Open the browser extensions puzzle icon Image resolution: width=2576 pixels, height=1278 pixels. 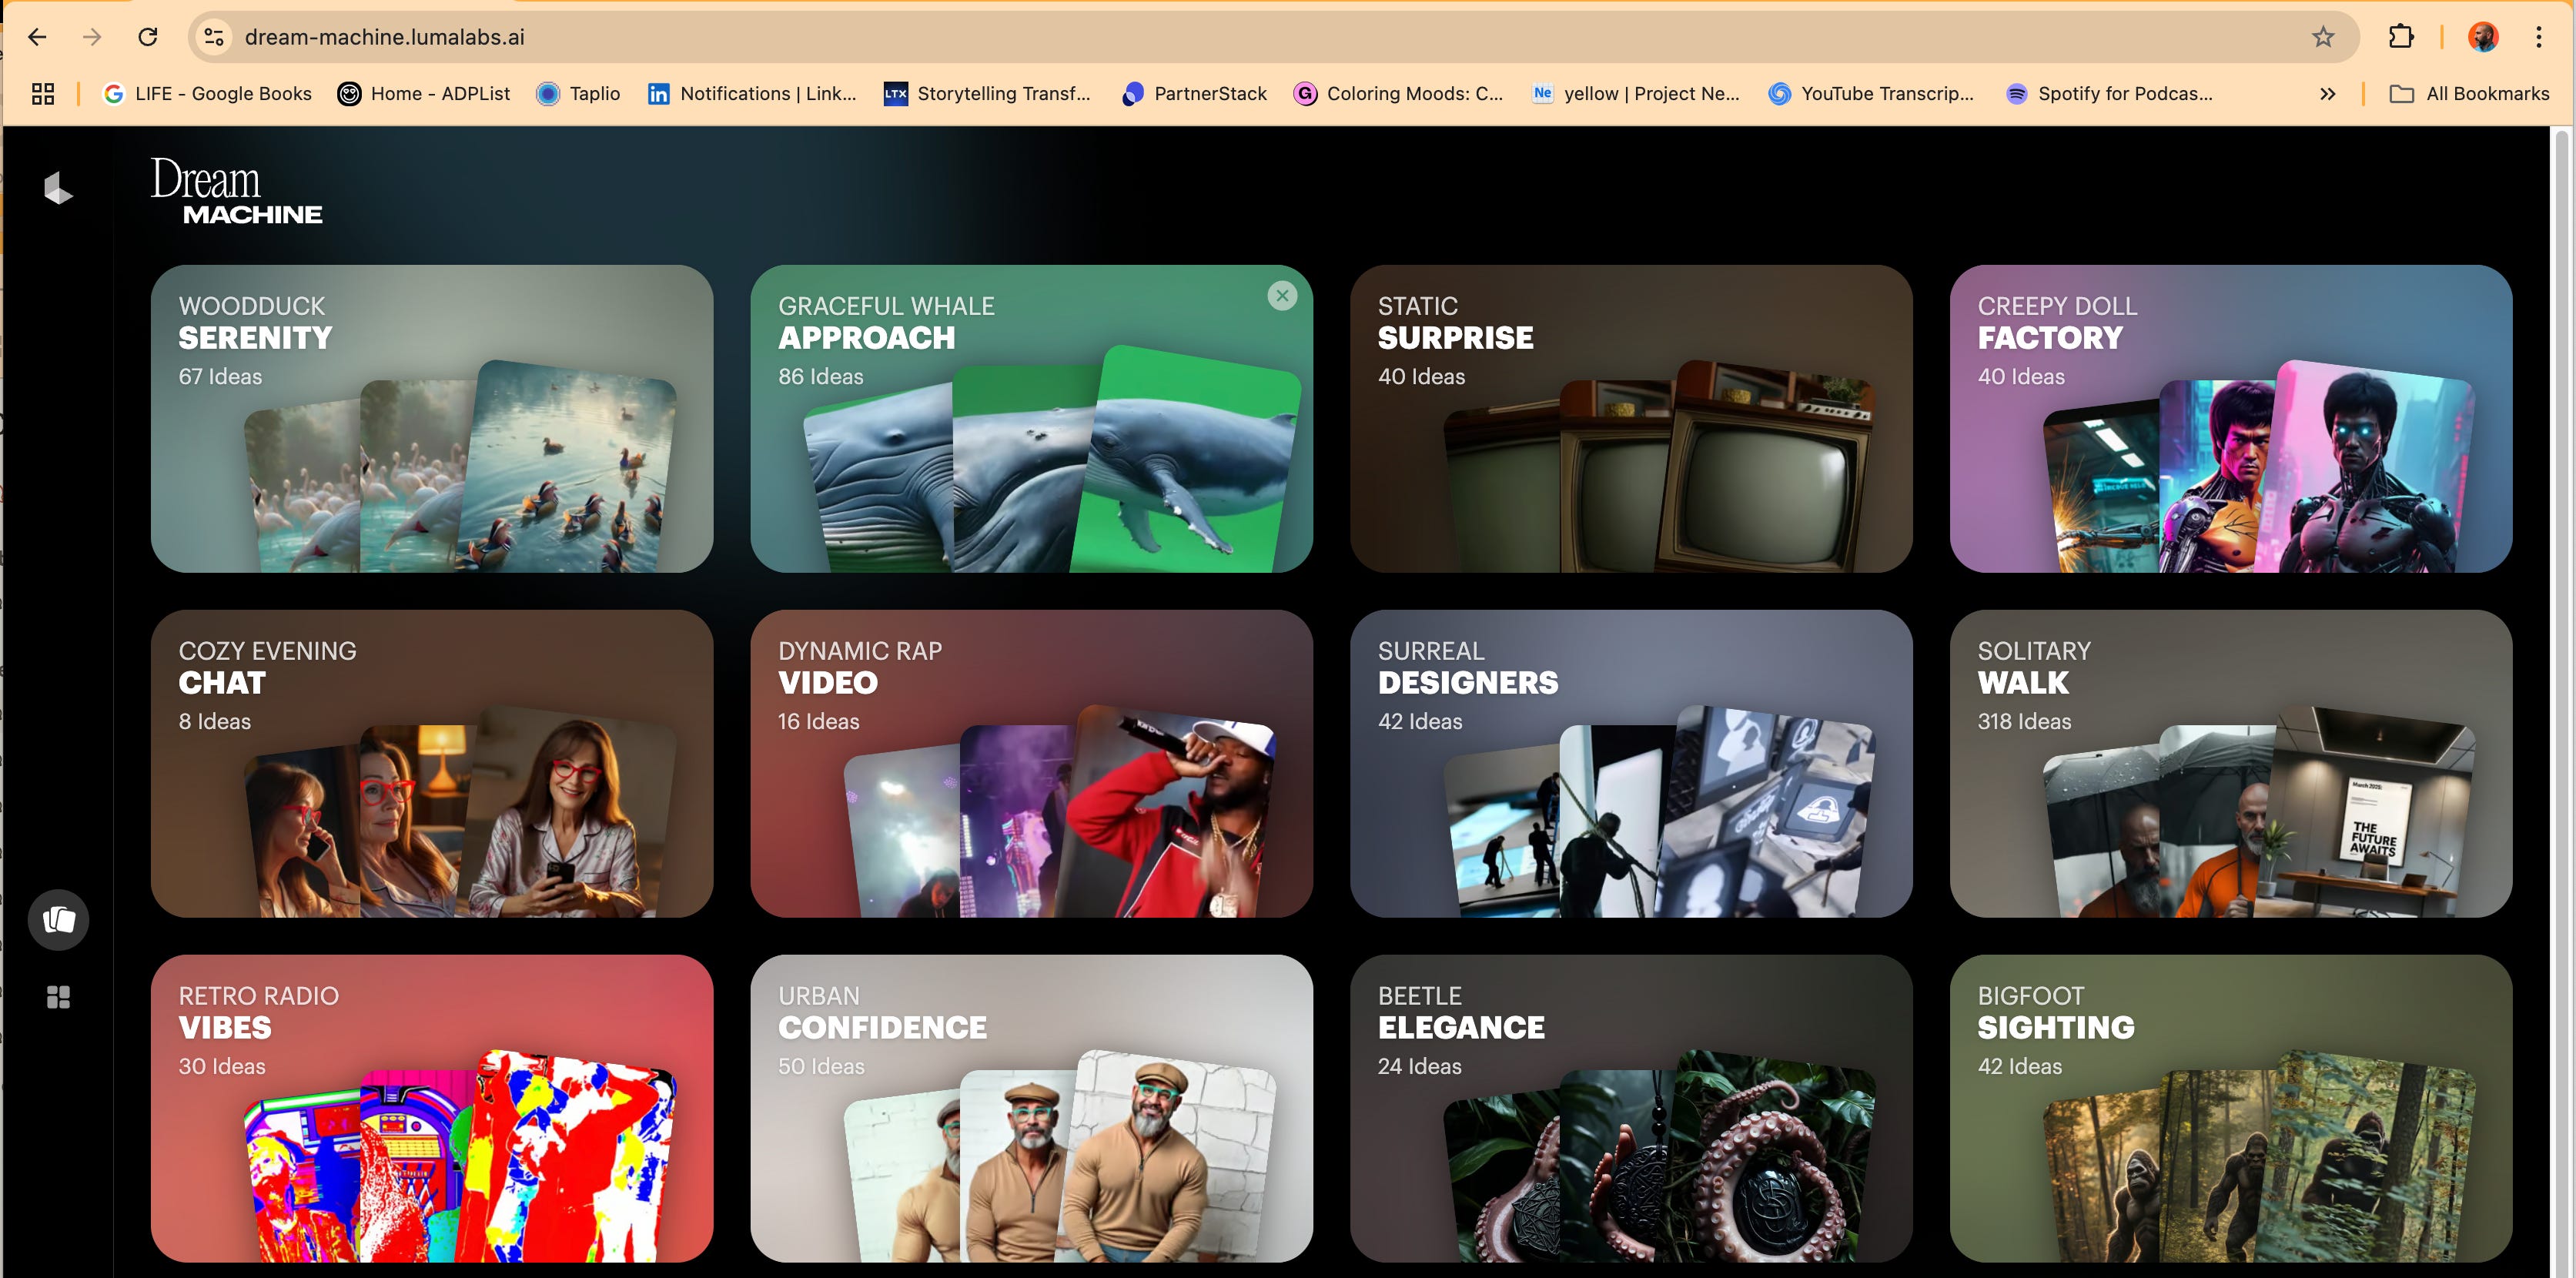point(2400,37)
